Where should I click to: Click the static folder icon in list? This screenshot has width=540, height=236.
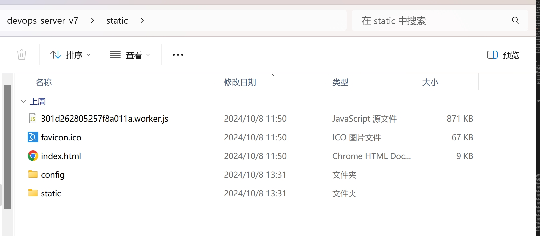pos(33,193)
